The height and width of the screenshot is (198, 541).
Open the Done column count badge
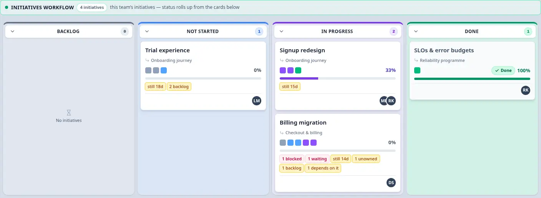[528, 32]
